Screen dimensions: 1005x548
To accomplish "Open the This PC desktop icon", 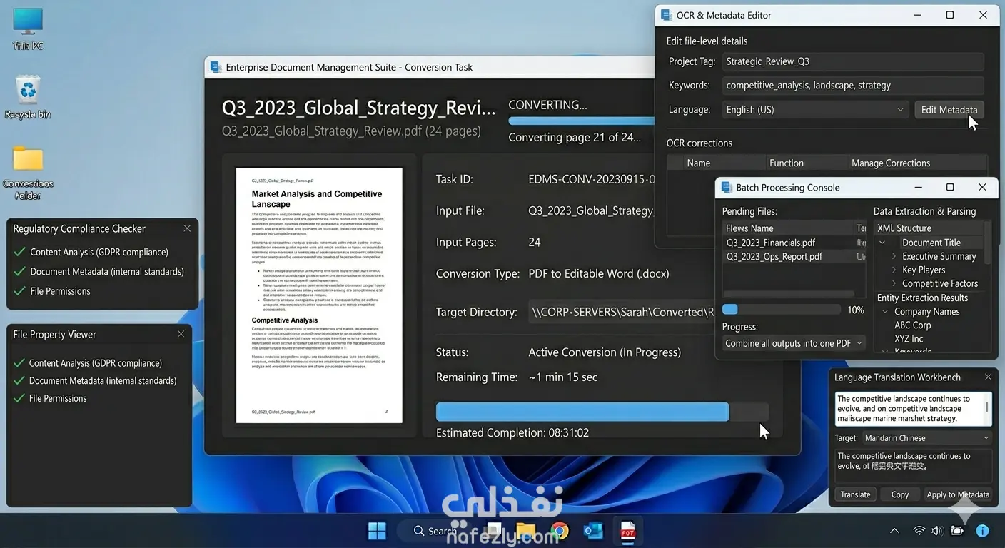I will tap(28, 29).
